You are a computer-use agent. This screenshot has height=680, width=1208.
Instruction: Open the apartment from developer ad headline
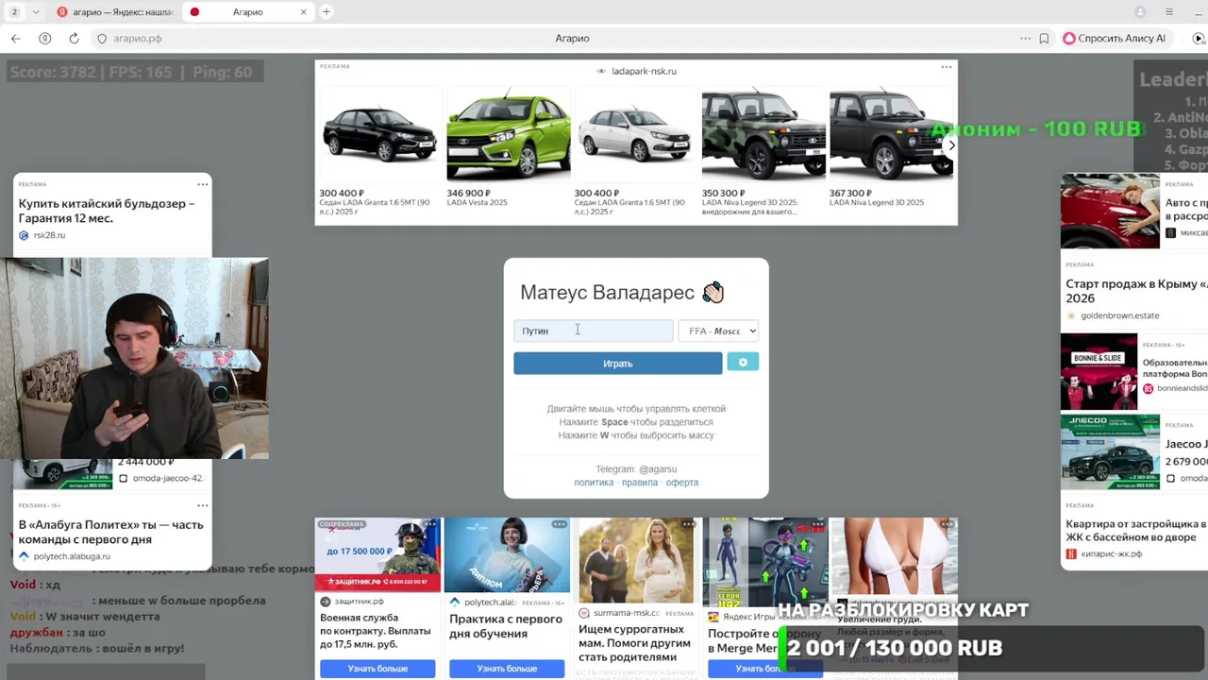[x=1136, y=531]
